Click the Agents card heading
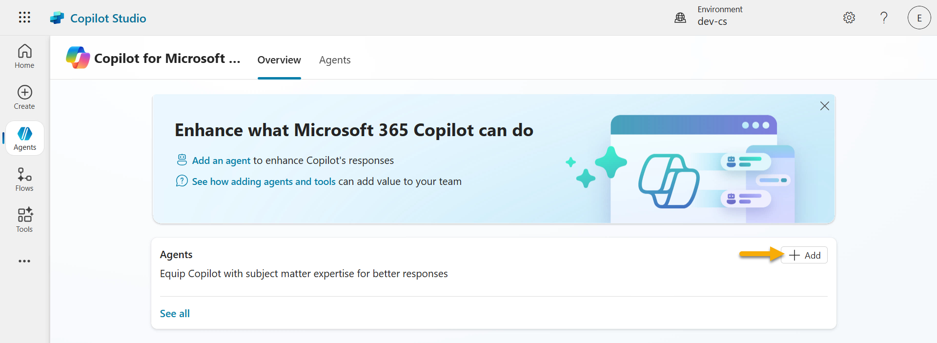 pos(176,255)
